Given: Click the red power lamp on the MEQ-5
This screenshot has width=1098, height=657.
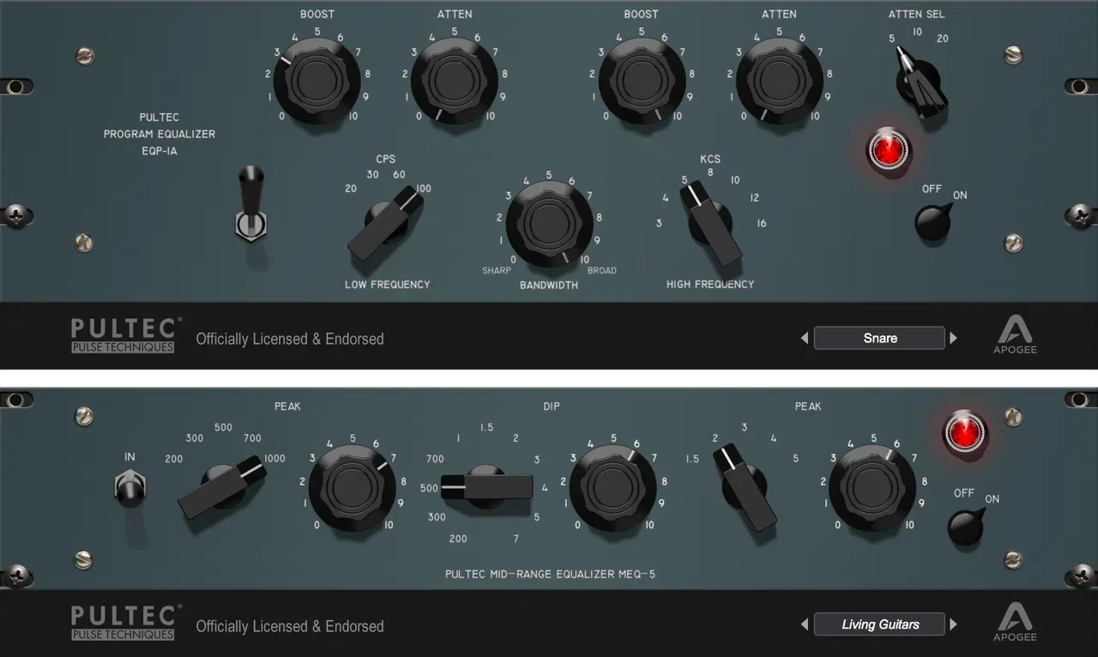Looking at the screenshot, I should click(965, 433).
